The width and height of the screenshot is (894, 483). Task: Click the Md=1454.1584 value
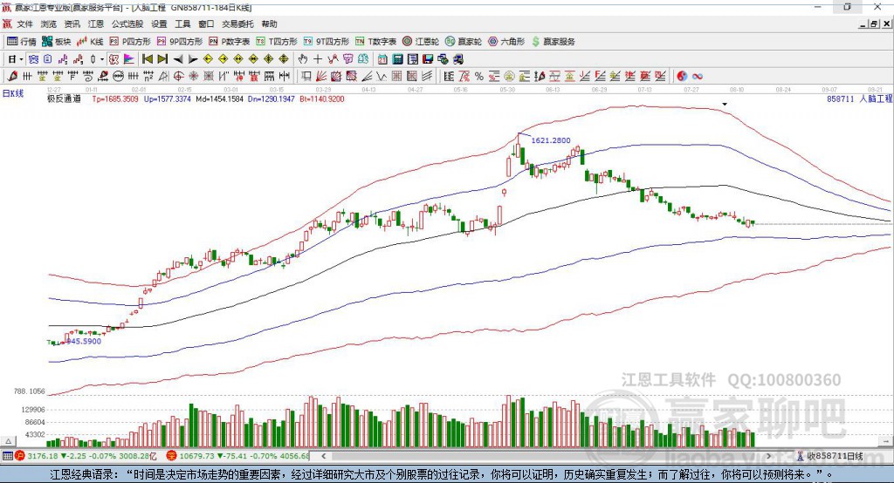[x=219, y=99]
